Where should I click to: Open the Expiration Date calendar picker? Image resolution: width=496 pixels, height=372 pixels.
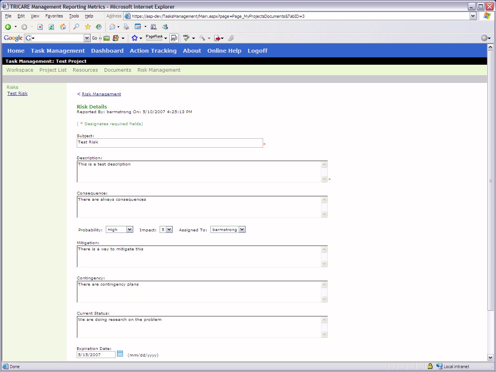[120, 354]
